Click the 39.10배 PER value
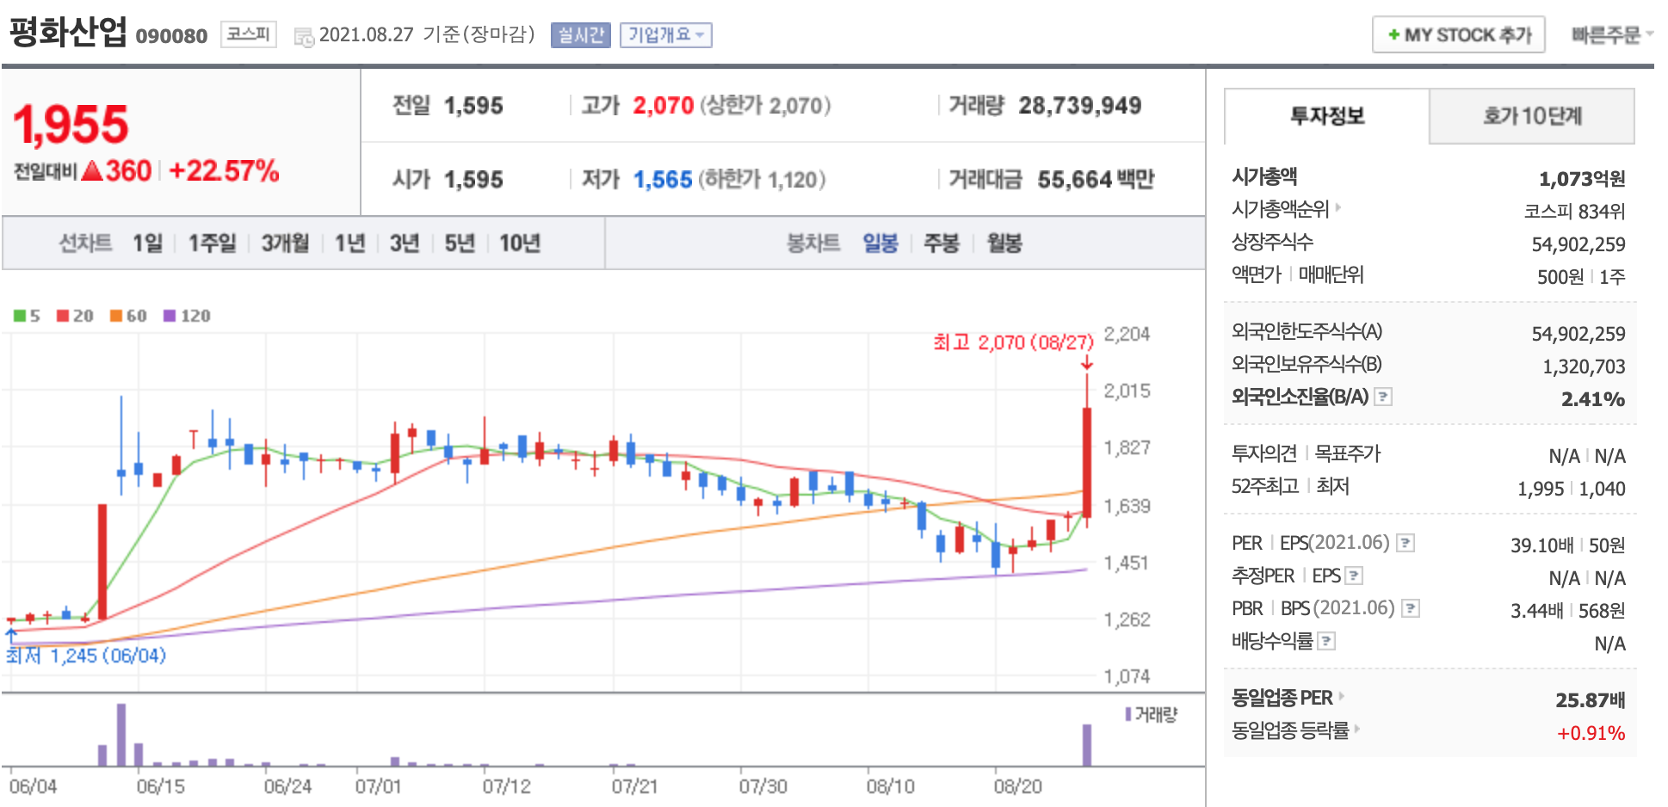The height and width of the screenshot is (807, 1668). pos(1541,545)
